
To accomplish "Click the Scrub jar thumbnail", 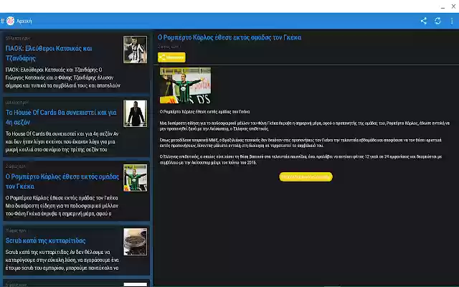I will click(135, 242).
